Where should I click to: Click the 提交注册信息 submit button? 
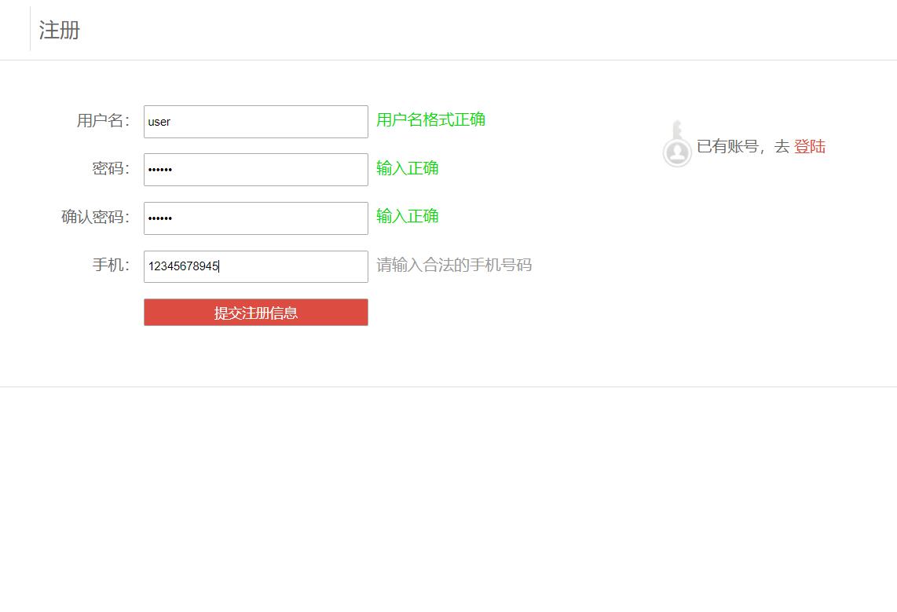(255, 312)
